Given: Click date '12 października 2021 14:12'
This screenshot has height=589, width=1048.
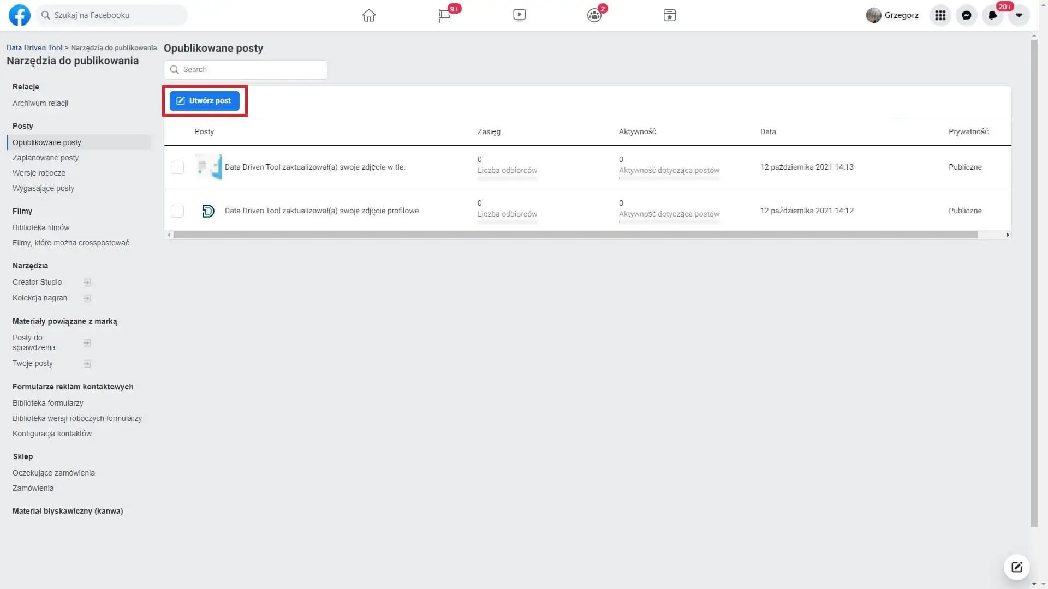Looking at the screenshot, I should (x=807, y=211).
